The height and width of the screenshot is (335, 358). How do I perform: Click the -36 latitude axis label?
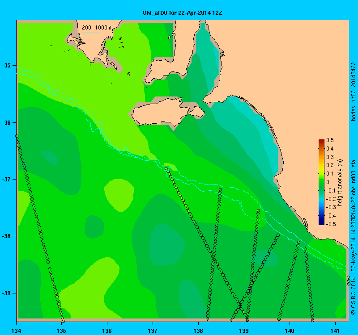click(x=6, y=122)
